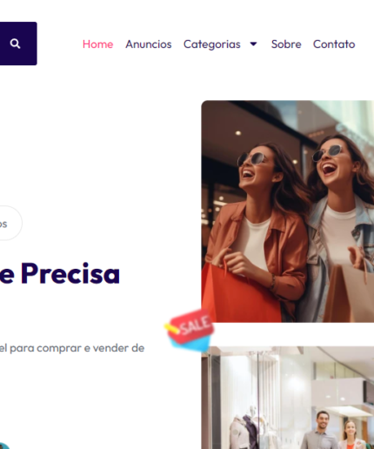The width and height of the screenshot is (374, 449).
Task: Visit the Sobre page link
Action: pyautogui.click(x=286, y=44)
